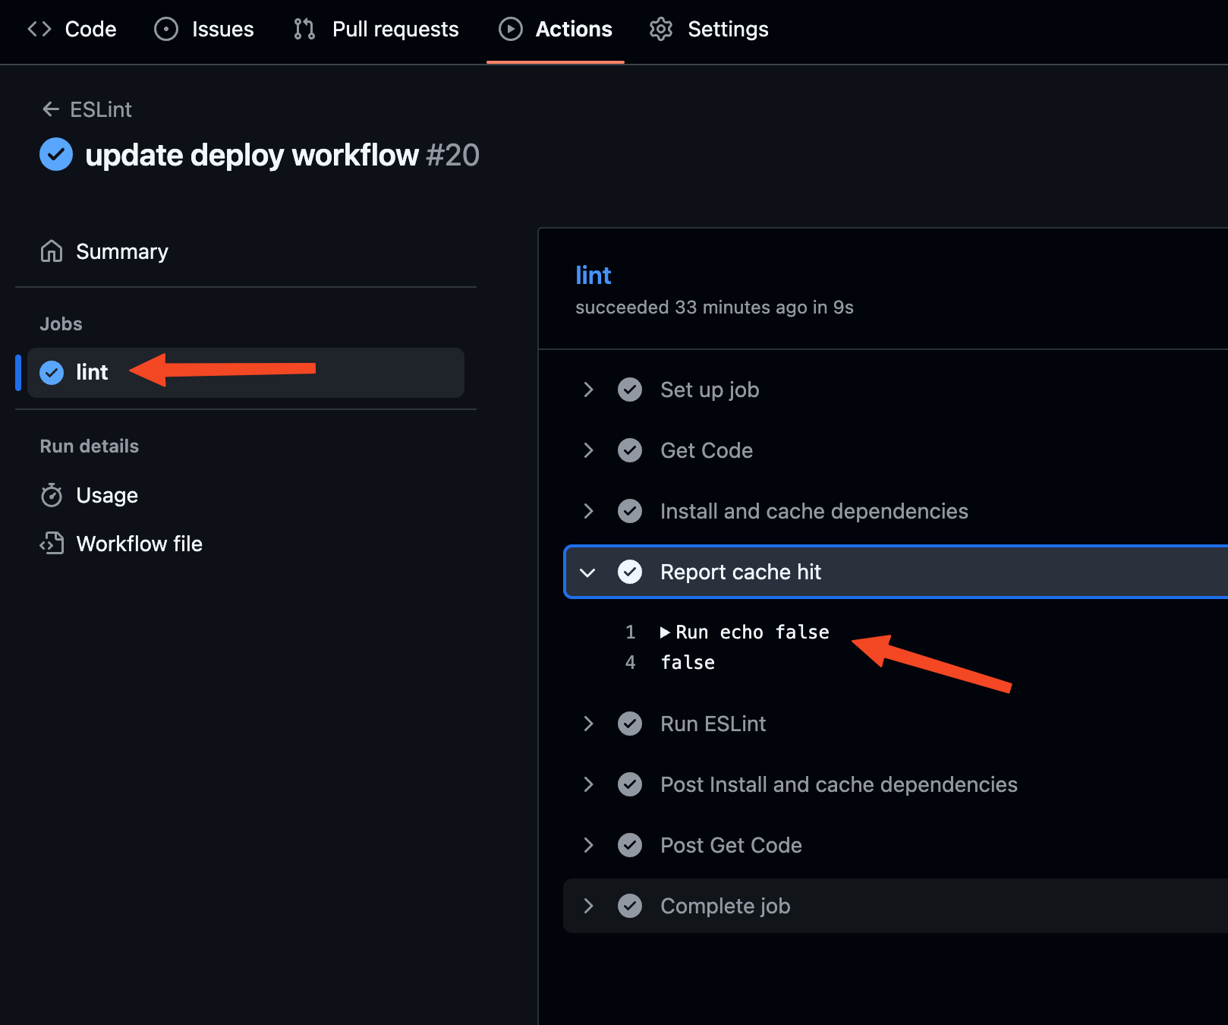Click the Settings gear icon

[x=661, y=29]
